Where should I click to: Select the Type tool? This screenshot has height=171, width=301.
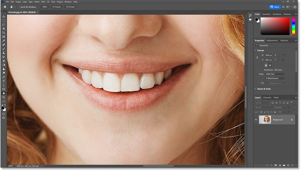4,81
